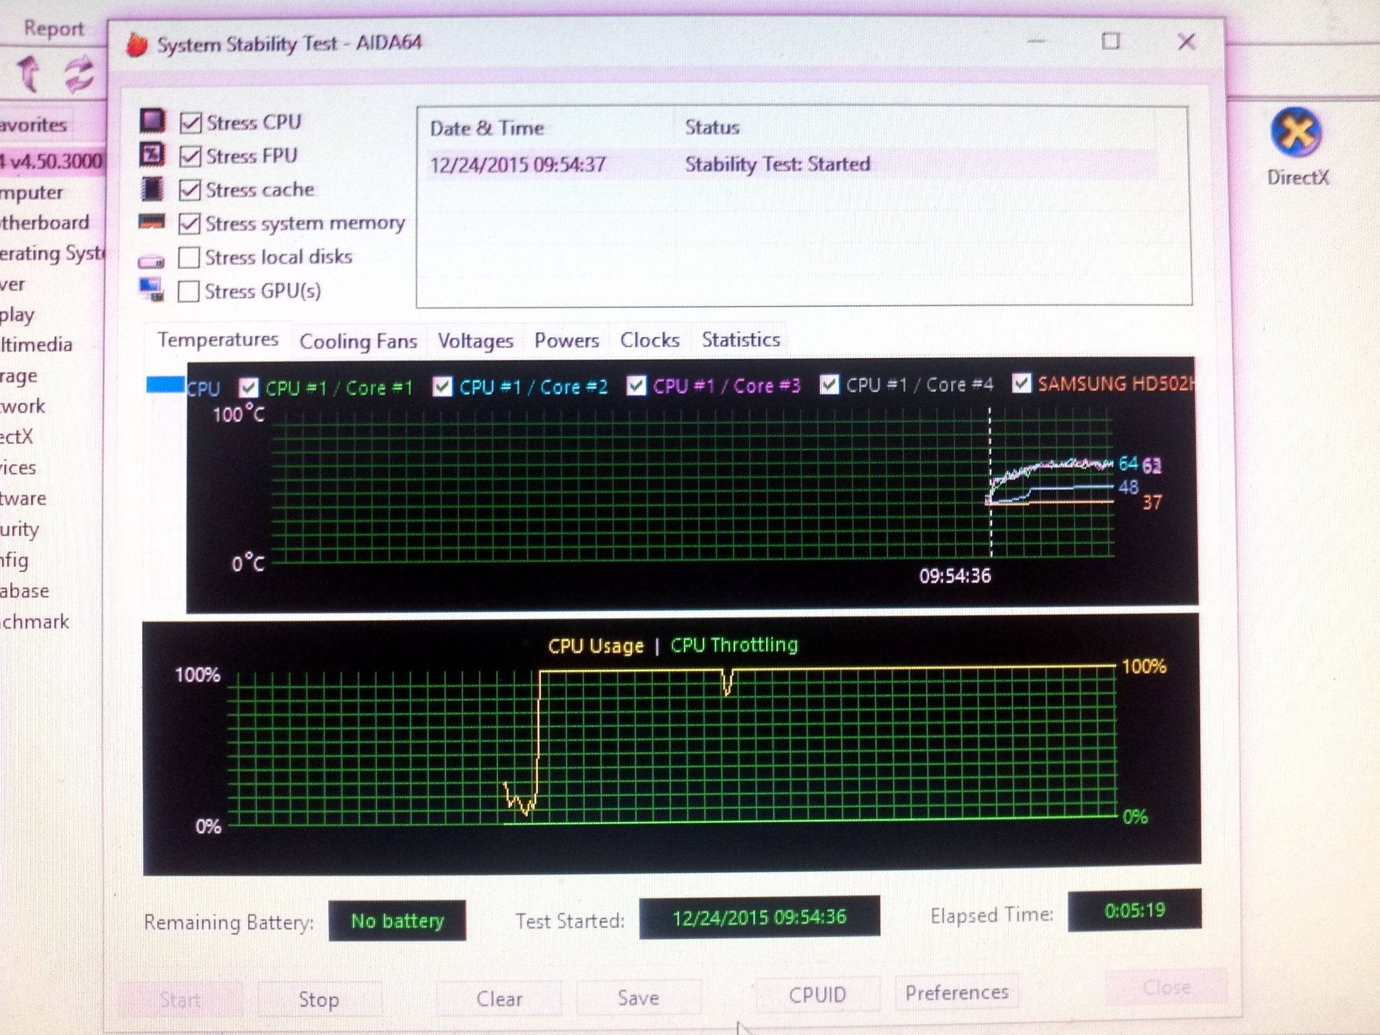Select the v4.50.3000 tree item
The image size is (1380, 1035).
(52, 161)
